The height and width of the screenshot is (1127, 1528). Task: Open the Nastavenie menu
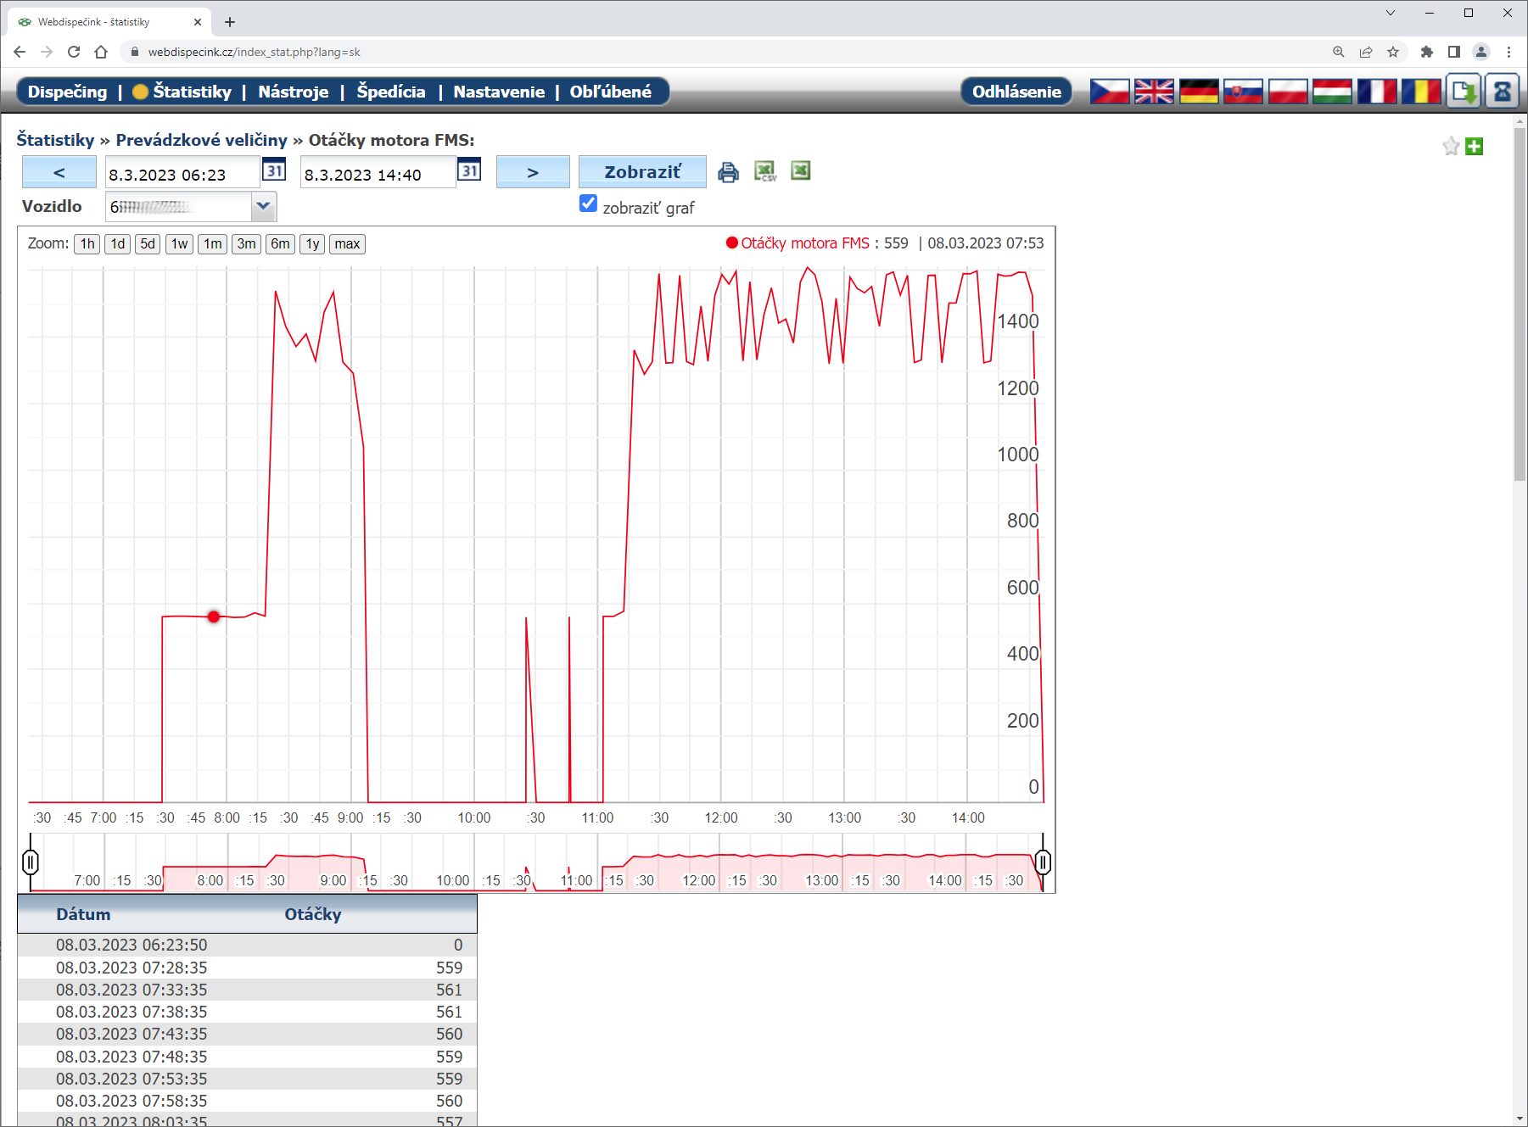(x=499, y=92)
